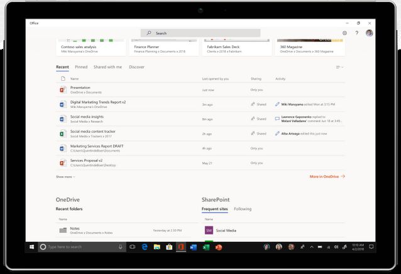Select the Frequent sites tab
Image resolution: width=401 pixels, height=274 pixels.
point(214,209)
